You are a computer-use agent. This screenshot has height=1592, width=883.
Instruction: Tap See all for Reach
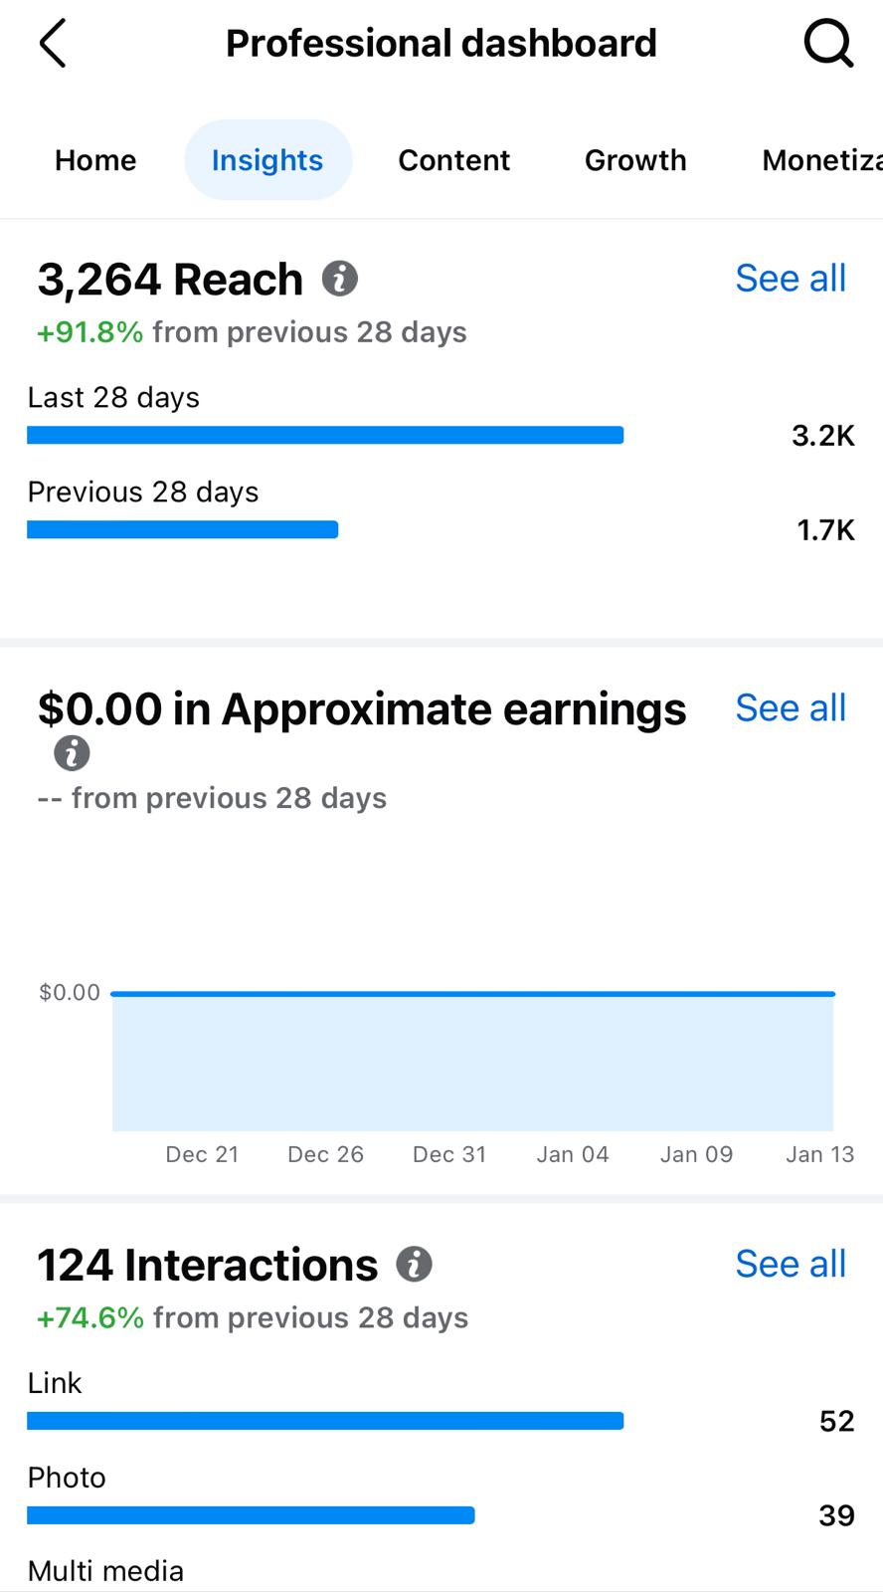(x=791, y=279)
